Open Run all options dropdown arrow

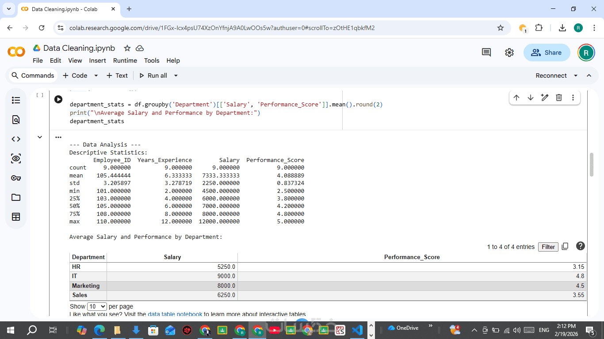pyautogui.click(x=176, y=75)
